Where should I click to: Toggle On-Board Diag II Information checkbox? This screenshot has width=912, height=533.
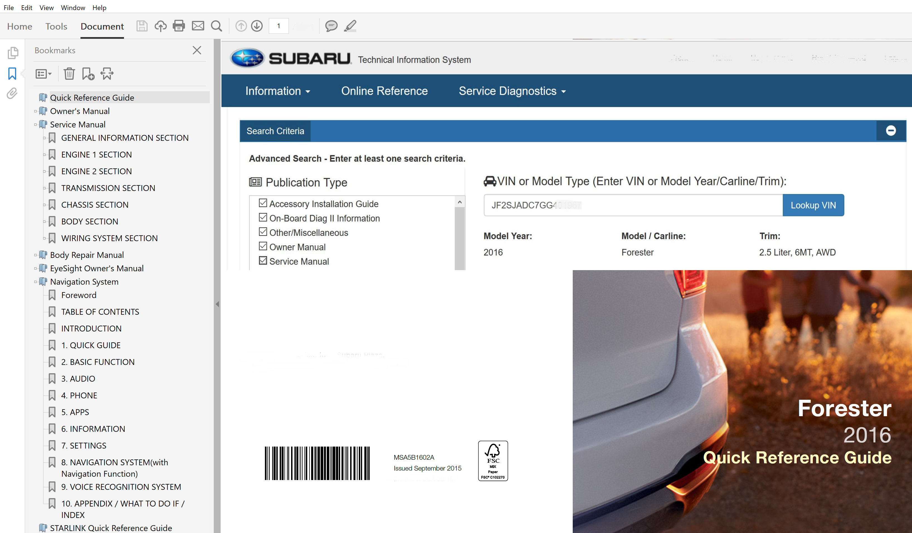tap(263, 218)
